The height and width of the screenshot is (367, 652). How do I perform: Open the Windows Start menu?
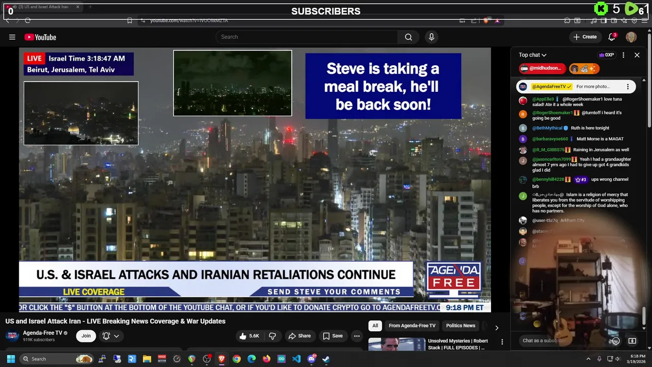[11, 359]
